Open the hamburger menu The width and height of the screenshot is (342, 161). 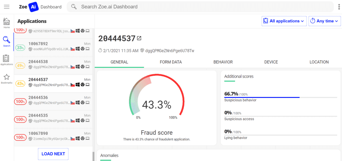coord(7,7)
